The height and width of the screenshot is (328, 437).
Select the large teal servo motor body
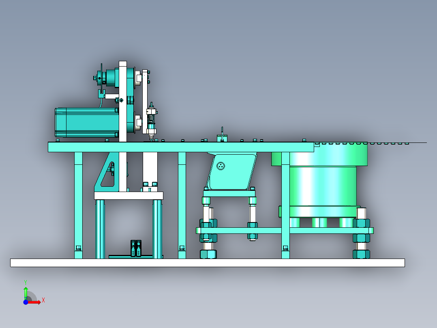click(x=86, y=123)
